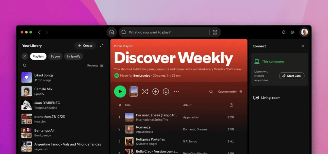Open International String Trio artist link
This screenshot has height=154, width=328.
pos(152,120)
